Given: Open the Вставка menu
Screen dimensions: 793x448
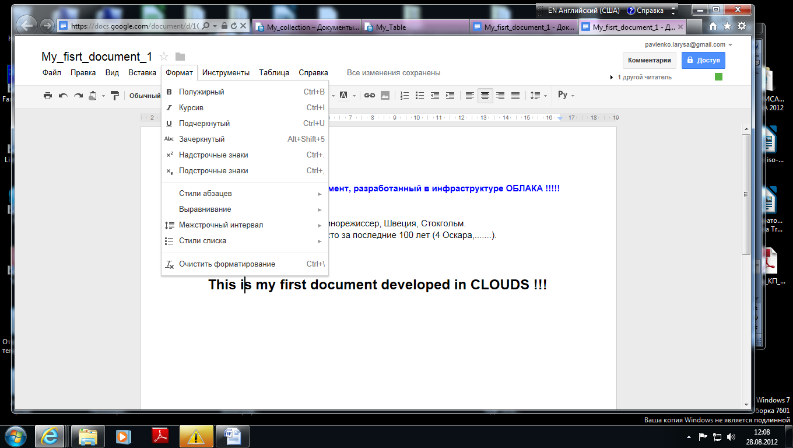Looking at the screenshot, I should (142, 73).
